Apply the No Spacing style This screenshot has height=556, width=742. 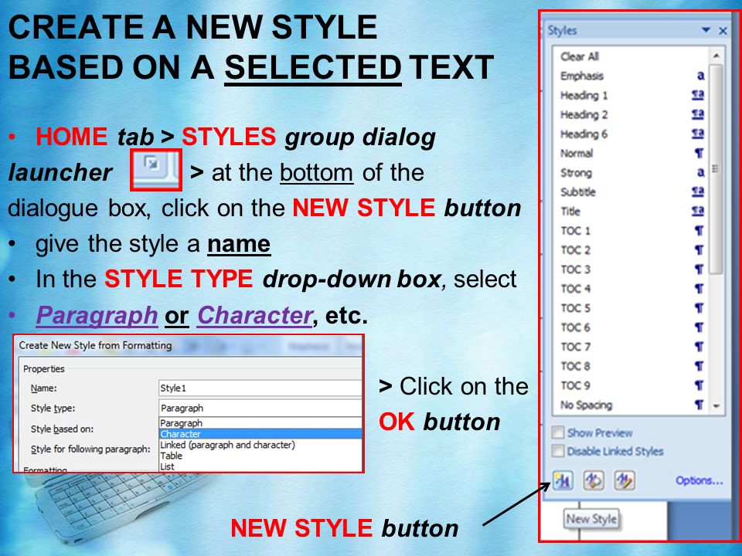tap(632, 405)
